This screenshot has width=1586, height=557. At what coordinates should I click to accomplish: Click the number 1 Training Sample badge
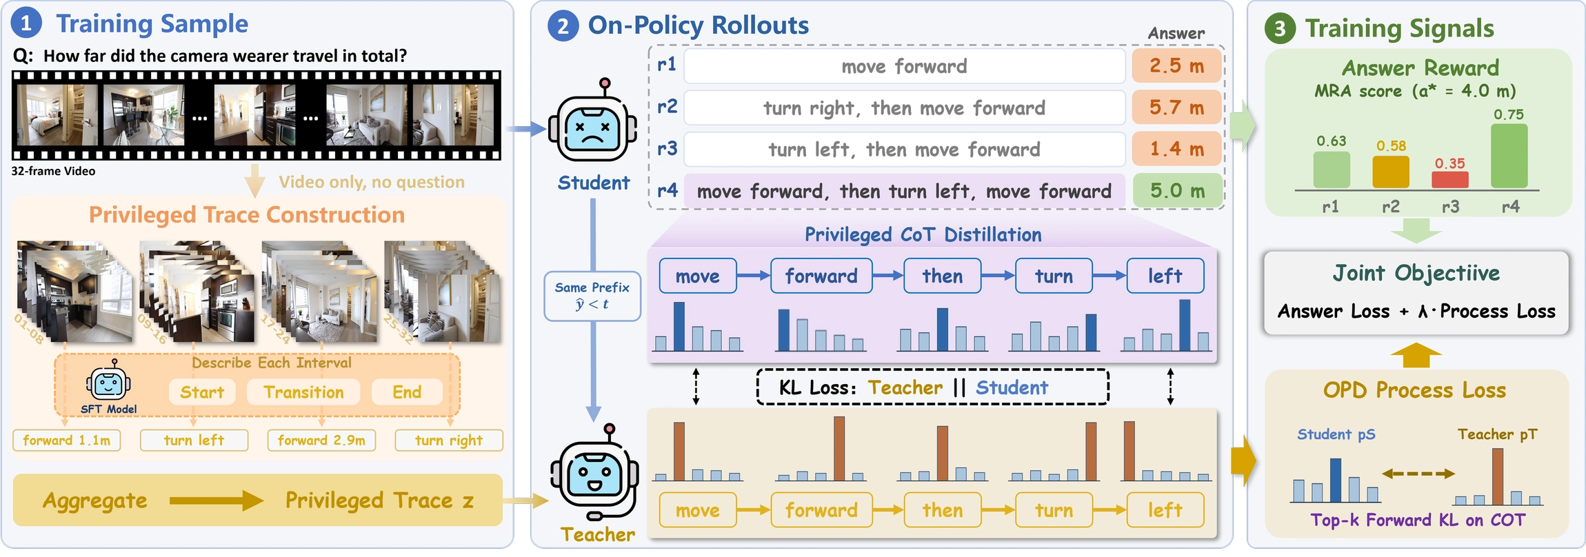(x=26, y=23)
